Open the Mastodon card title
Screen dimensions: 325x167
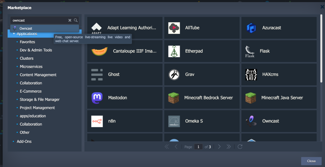pyautogui.click(x=117, y=98)
